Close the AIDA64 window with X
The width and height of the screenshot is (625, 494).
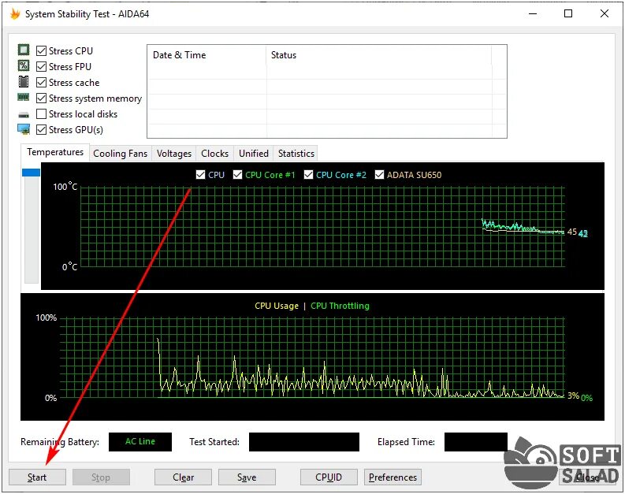tap(605, 13)
